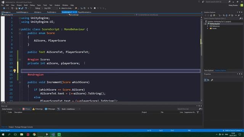Collapse the Increment method outline

pyautogui.click(x=20, y=82)
